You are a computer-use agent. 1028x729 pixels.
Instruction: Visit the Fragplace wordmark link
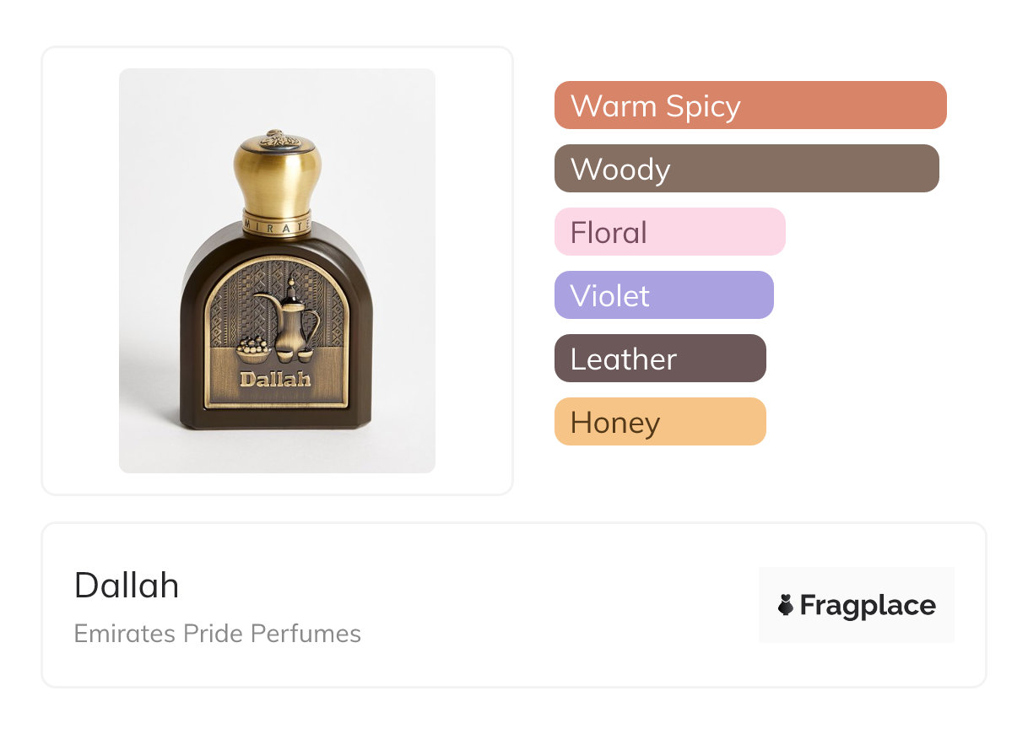tap(867, 605)
